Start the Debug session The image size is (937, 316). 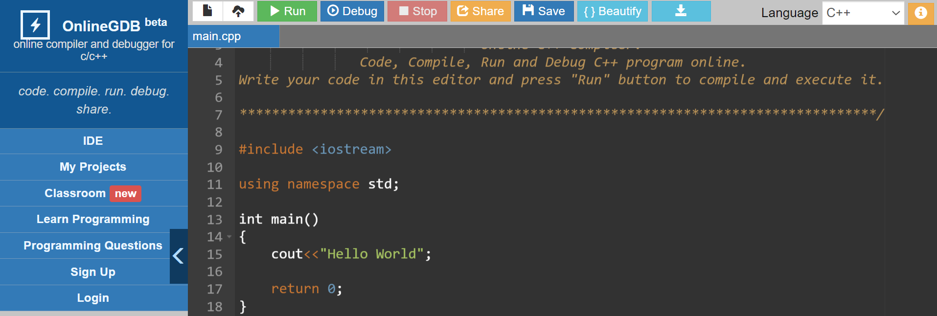(x=352, y=11)
